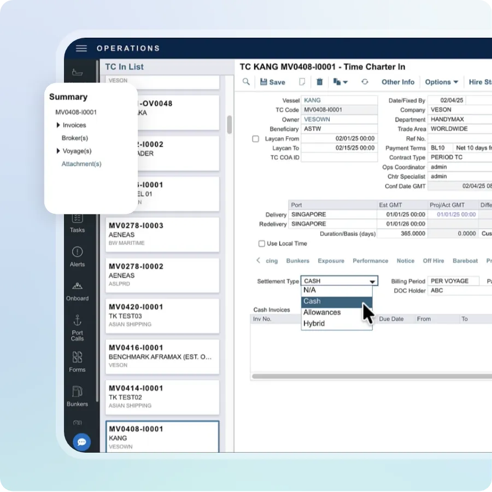
Task: Open list card MV0420-I0001 TK TEST03
Action: click(162, 315)
